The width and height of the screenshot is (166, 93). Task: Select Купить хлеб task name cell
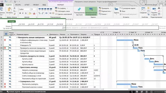32,59
